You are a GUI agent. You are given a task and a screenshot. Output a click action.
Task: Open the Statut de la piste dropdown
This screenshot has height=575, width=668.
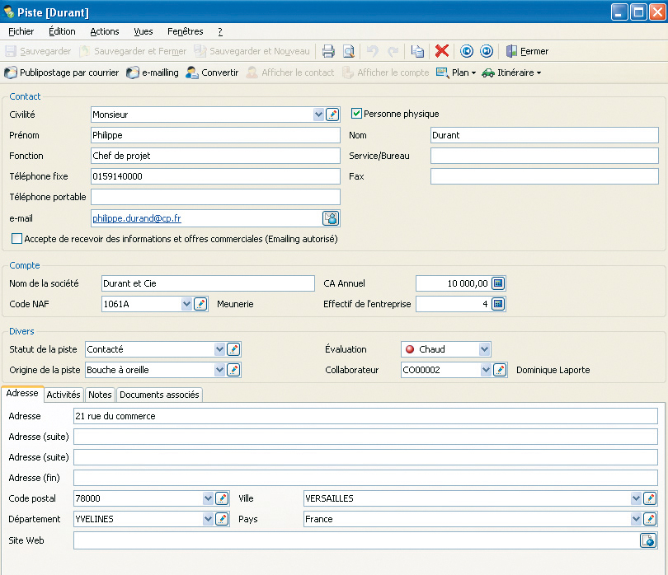point(221,349)
